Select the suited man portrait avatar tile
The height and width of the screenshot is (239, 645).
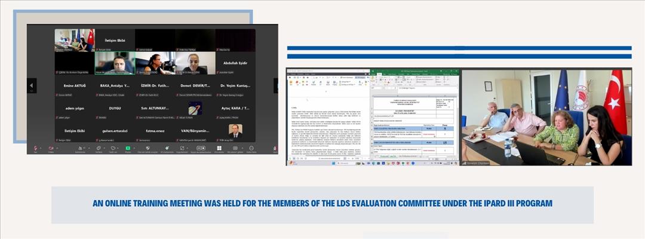236,131
